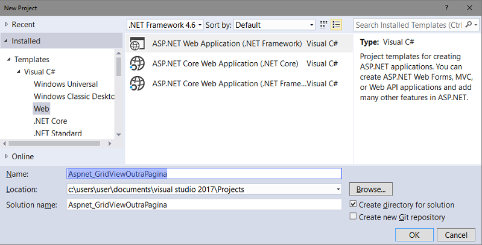The height and width of the screenshot is (245, 482).
Task: Collapse the Visual C# tree node
Action: point(19,72)
